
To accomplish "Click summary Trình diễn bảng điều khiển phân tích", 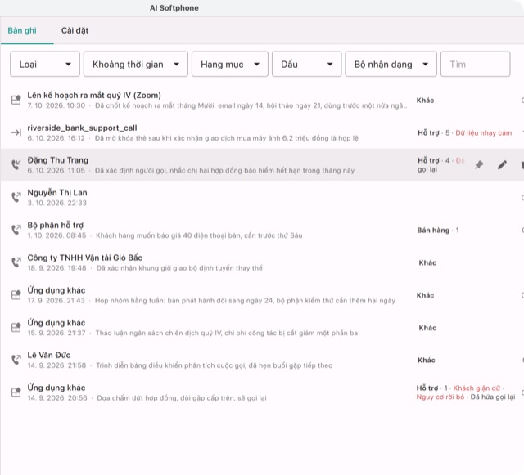I will [215, 365].
